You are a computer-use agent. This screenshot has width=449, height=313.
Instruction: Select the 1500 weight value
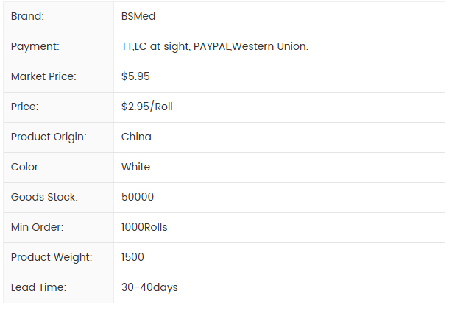click(x=132, y=257)
